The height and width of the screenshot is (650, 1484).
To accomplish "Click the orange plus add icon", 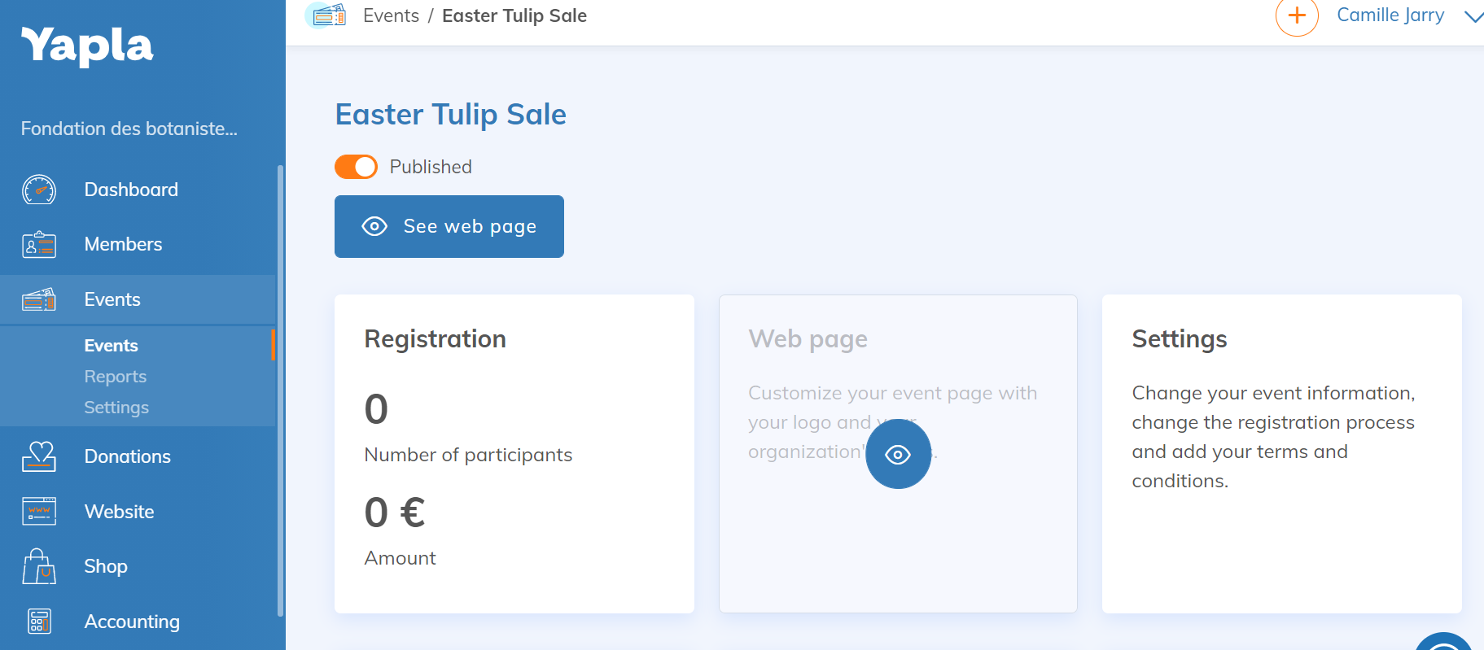I will click(1297, 15).
